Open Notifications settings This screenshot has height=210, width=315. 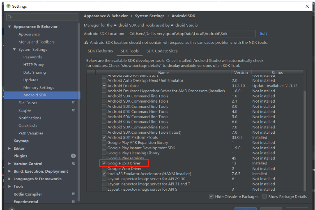(30, 118)
